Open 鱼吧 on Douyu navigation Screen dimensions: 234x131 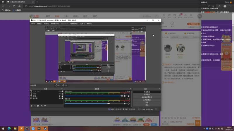coord(95,16)
